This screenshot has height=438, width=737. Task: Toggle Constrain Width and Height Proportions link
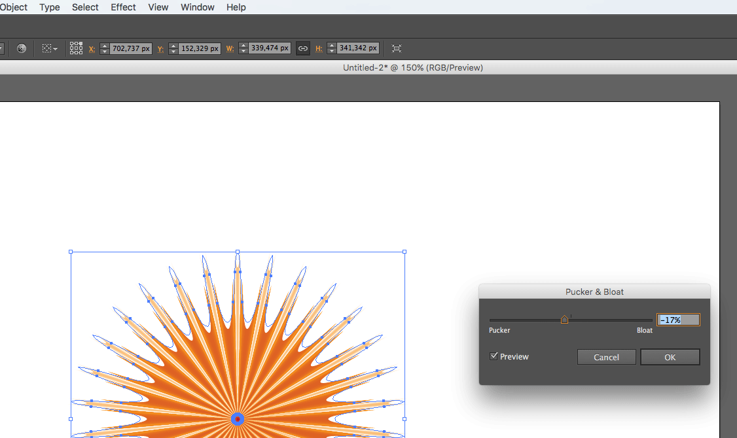(302, 48)
